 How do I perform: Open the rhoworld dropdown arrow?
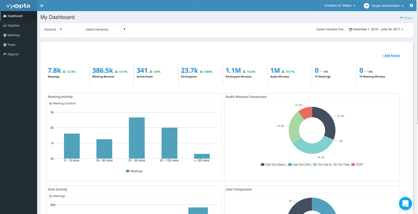pos(61,30)
